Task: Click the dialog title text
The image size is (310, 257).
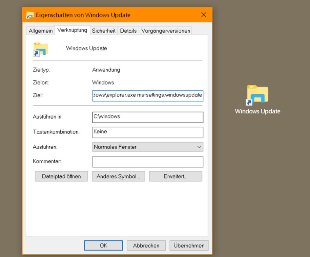Action: pos(83,15)
